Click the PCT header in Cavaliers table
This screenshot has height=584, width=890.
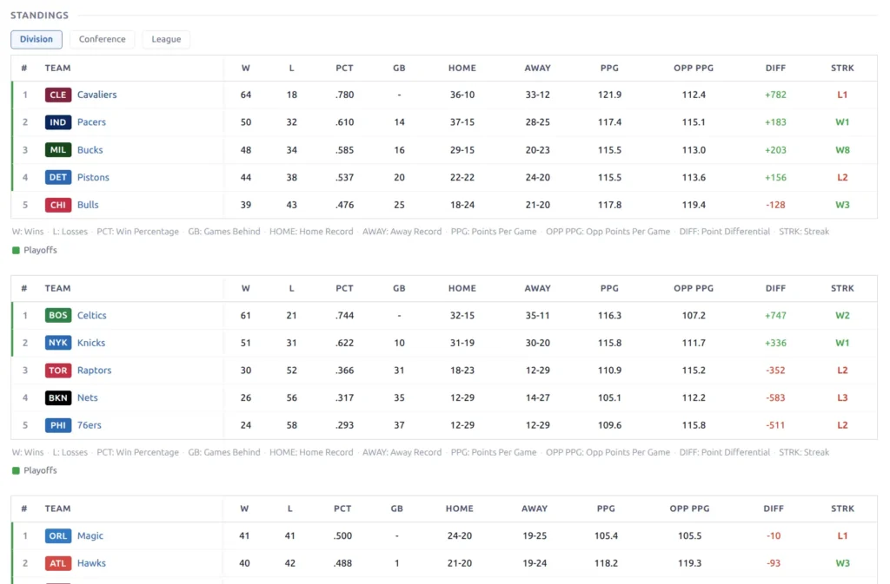(344, 68)
